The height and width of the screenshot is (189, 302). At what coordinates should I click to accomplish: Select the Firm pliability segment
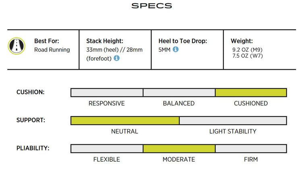point(251,148)
